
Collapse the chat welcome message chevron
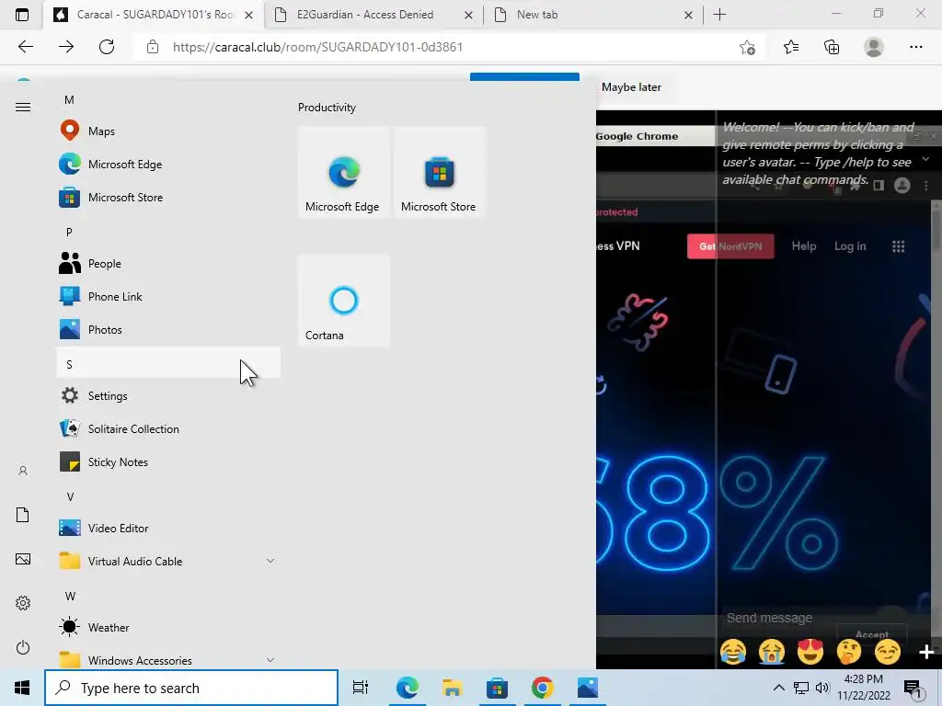click(925, 159)
